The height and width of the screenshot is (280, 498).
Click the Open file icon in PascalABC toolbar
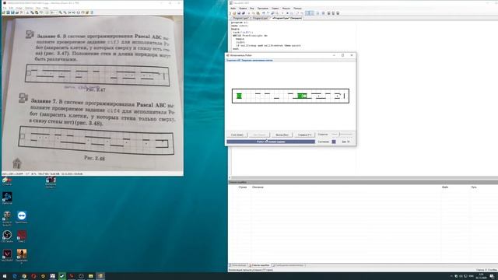click(x=234, y=13)
